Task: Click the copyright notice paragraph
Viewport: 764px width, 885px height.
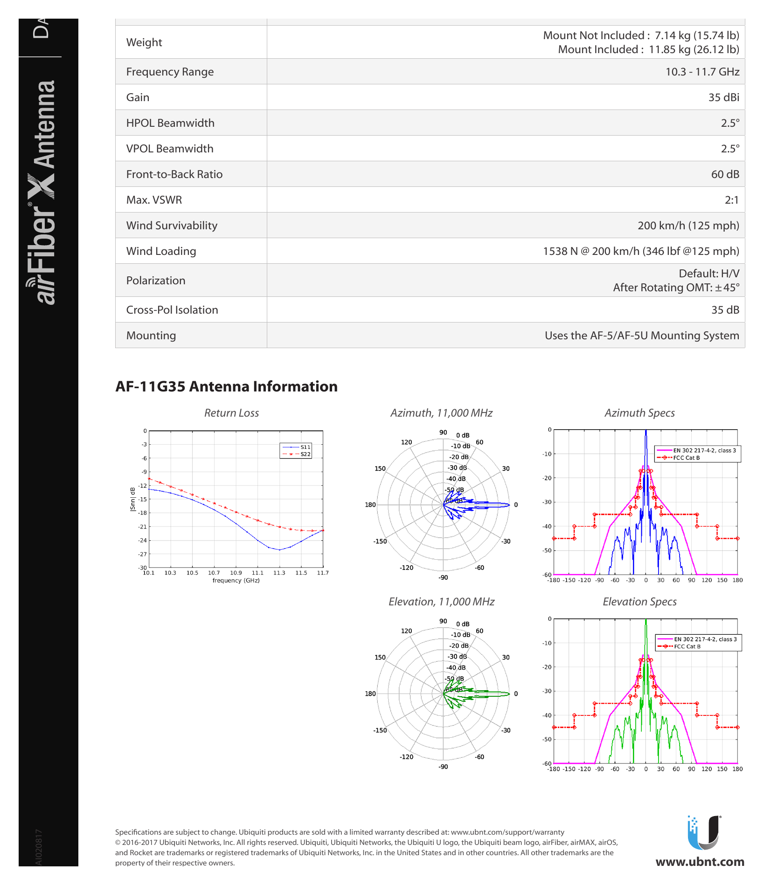Action: tap(367, 853)
